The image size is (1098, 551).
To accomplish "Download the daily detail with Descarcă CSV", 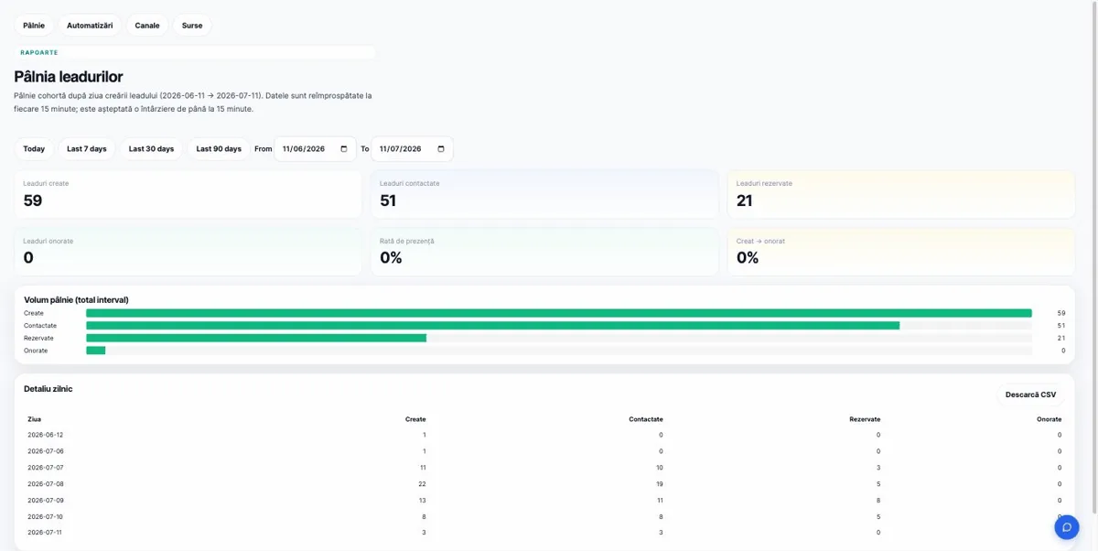I will pyautogui.click(x=1030, y=395).
